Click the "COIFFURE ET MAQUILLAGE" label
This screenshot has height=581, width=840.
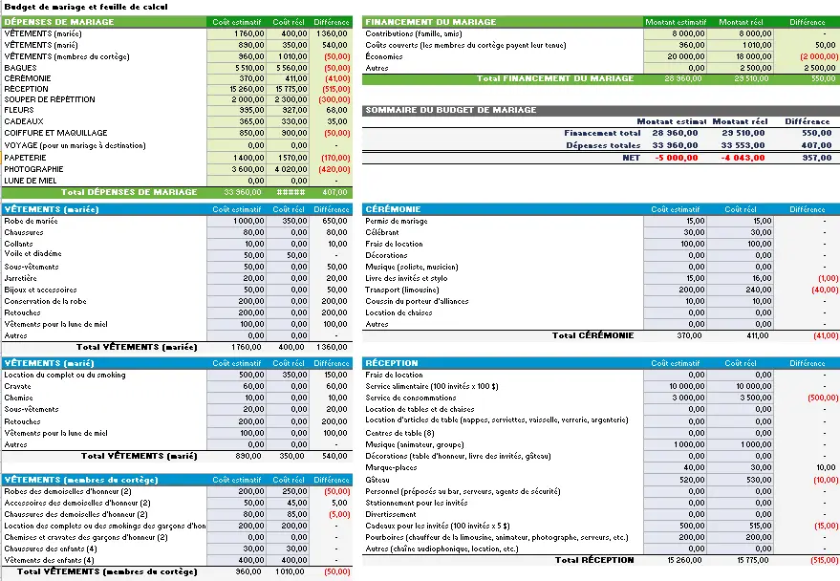tap(55, 133)
